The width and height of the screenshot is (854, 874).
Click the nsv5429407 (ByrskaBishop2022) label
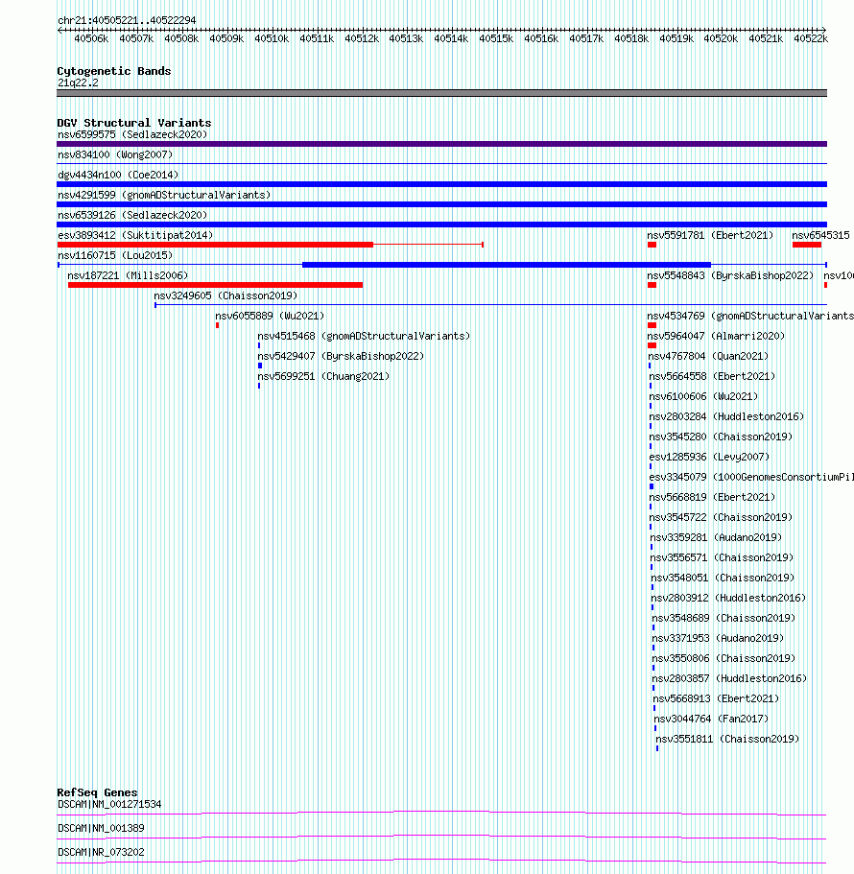(341, 356)
